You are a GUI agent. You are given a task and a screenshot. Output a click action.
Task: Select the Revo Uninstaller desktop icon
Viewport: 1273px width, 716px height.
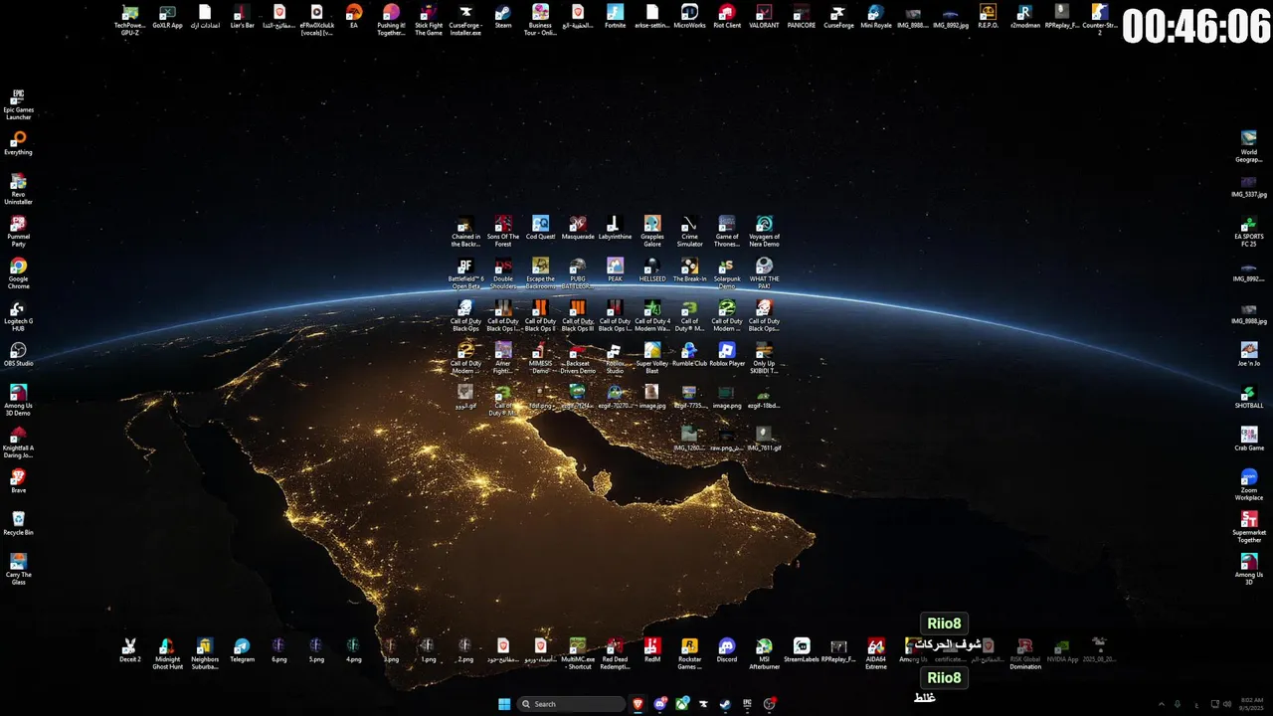(x=18, y=189)
